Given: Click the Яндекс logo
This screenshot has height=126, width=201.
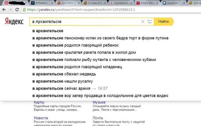Looking at the screenshot, I should tap(14, 21).
